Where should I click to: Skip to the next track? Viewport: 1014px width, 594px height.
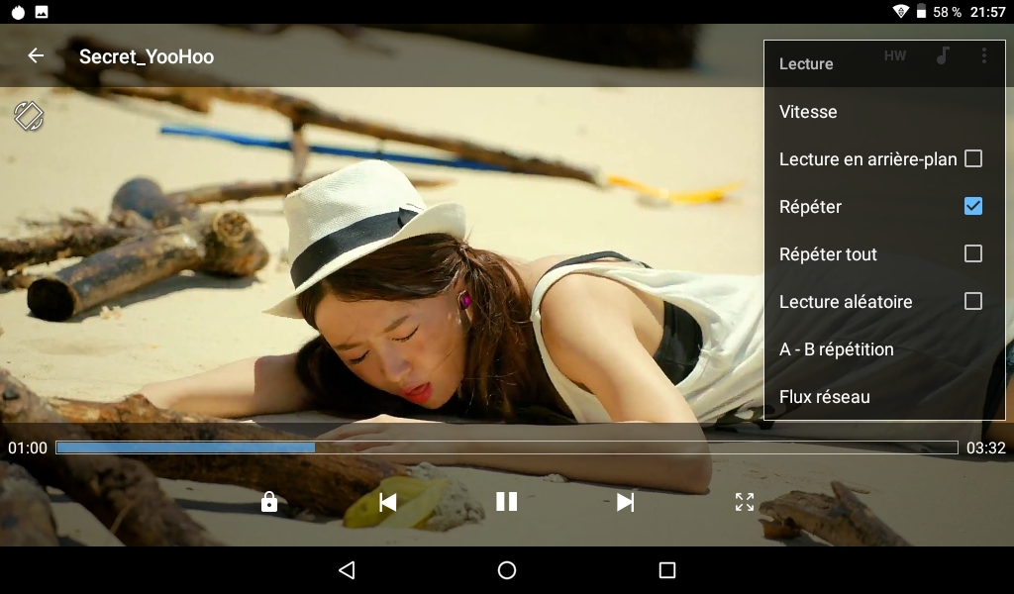coord(625,502)
